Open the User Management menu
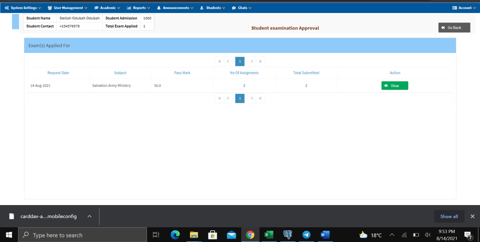The width and height of the screenshot is (480, 242). [x=68, y=8]
